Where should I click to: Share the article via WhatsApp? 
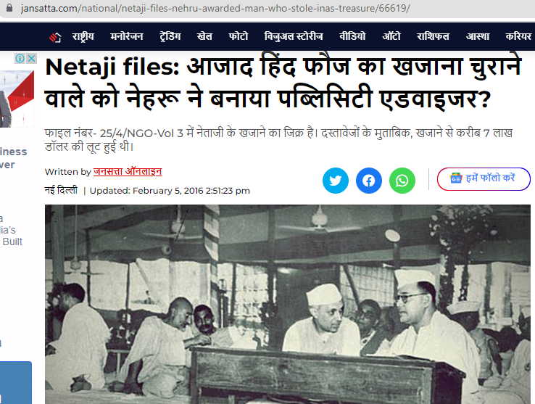click(402, 181)
